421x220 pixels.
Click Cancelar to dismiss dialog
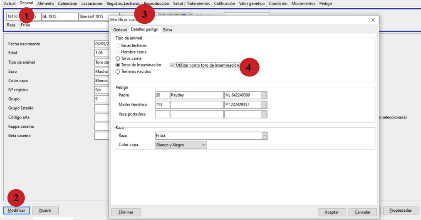pos(362,212)
